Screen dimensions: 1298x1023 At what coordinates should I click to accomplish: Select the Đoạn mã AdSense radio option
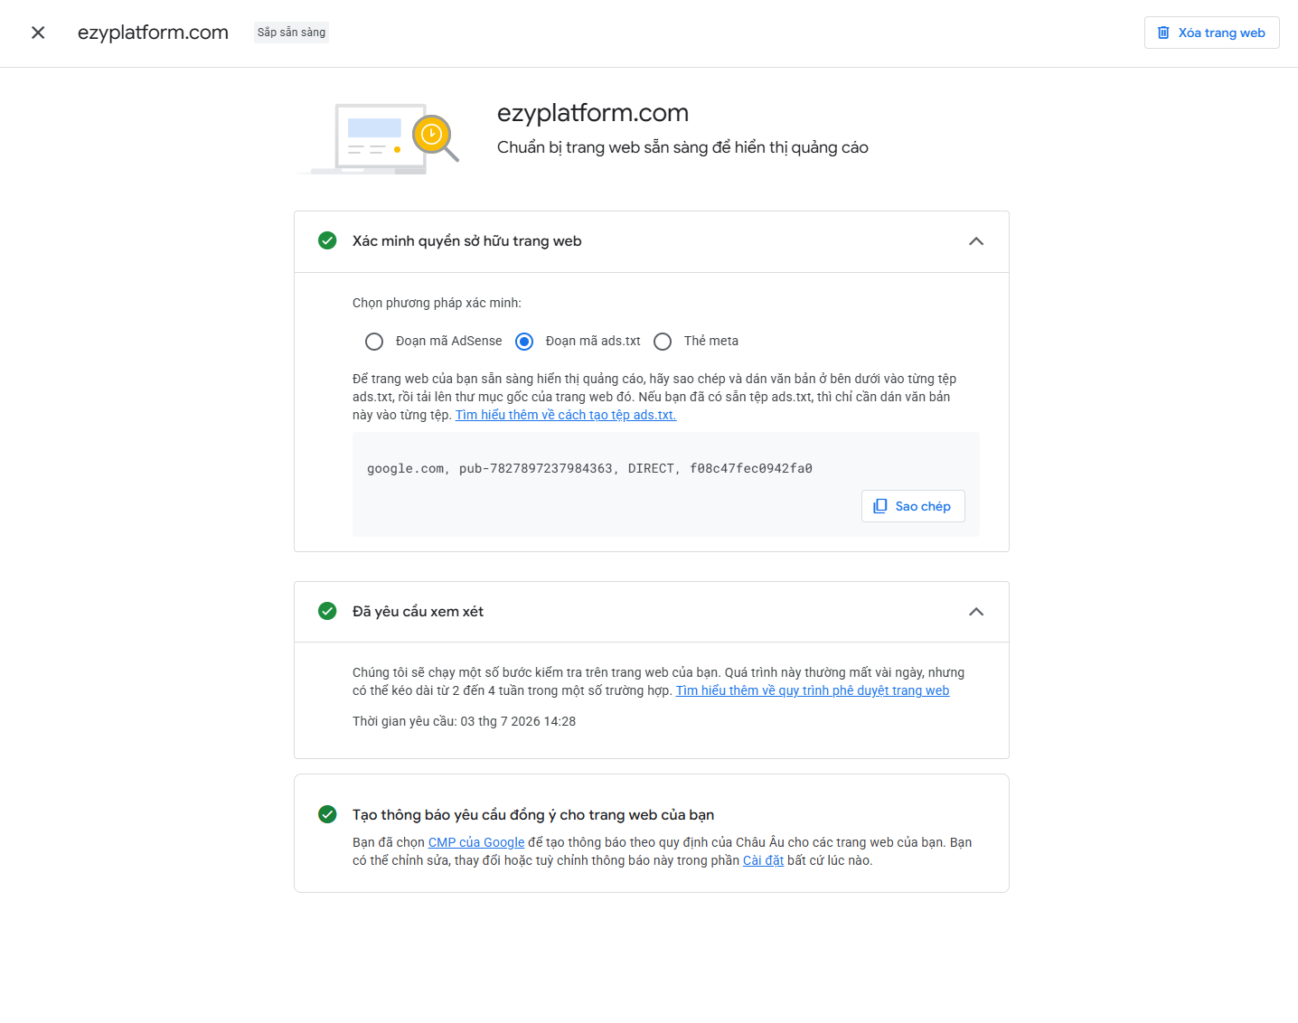pos(374,342)
